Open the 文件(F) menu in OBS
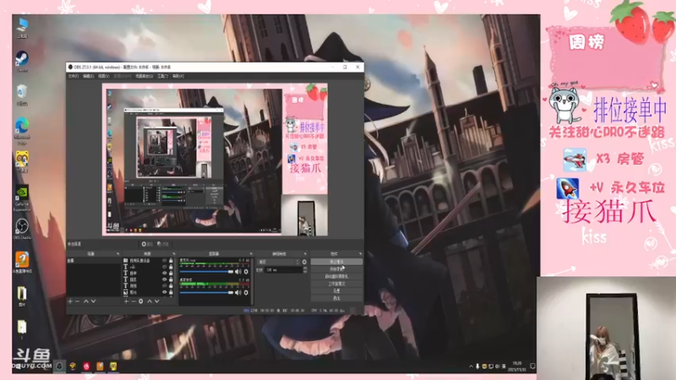The width and height of the screenshot is (676, 380). pos(74,76)
